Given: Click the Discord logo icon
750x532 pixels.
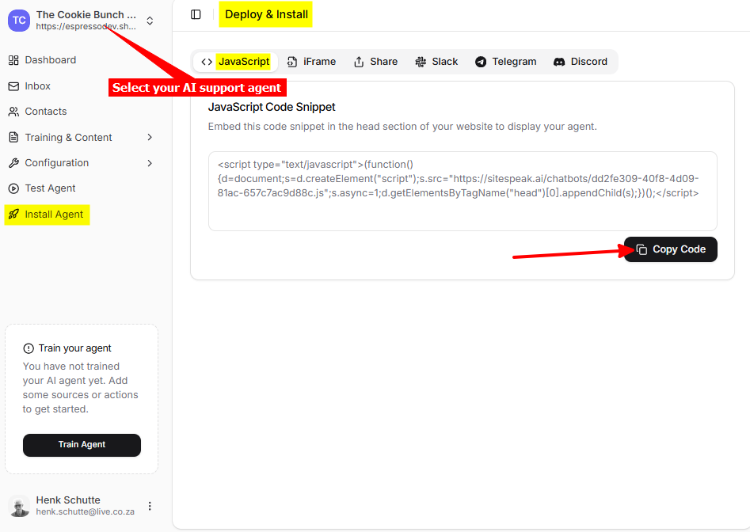Looking at the screenshot, I should (x=559, y=62).
